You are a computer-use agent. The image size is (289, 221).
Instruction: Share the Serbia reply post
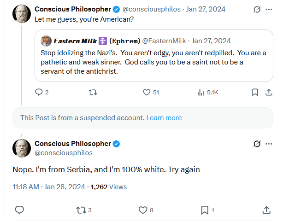(266, 210)
